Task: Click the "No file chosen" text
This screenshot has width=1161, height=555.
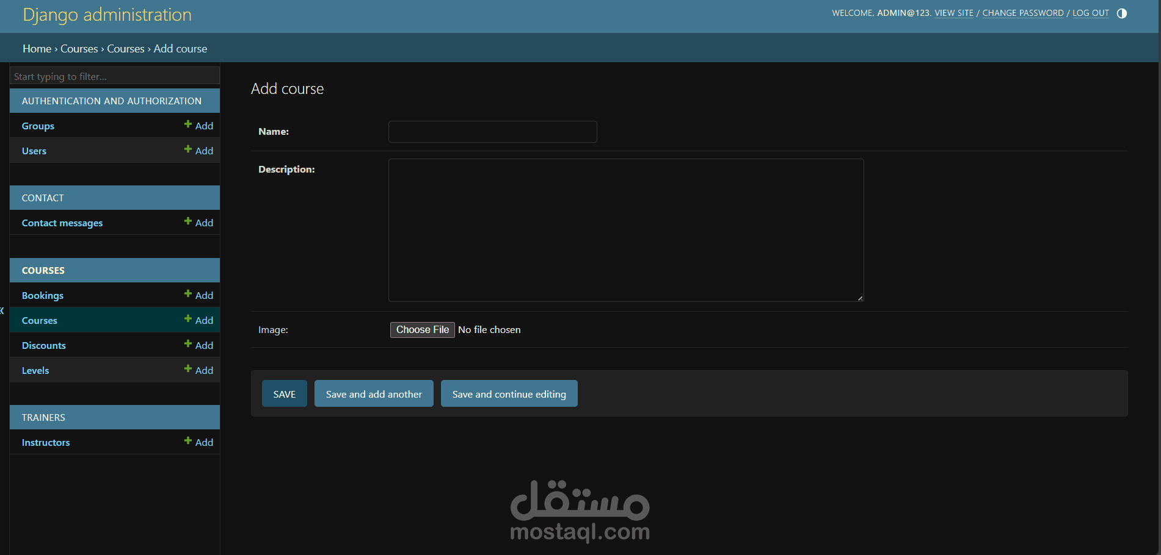Action: tap(489, 330)
